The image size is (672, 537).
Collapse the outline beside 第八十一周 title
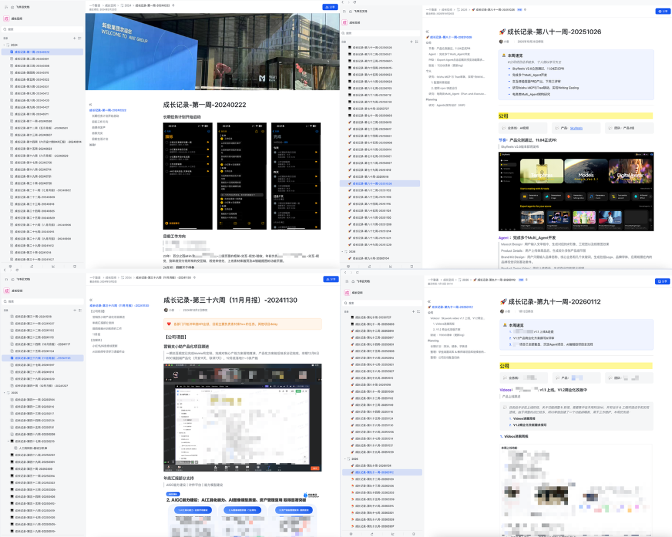click(x=428, y=31)
